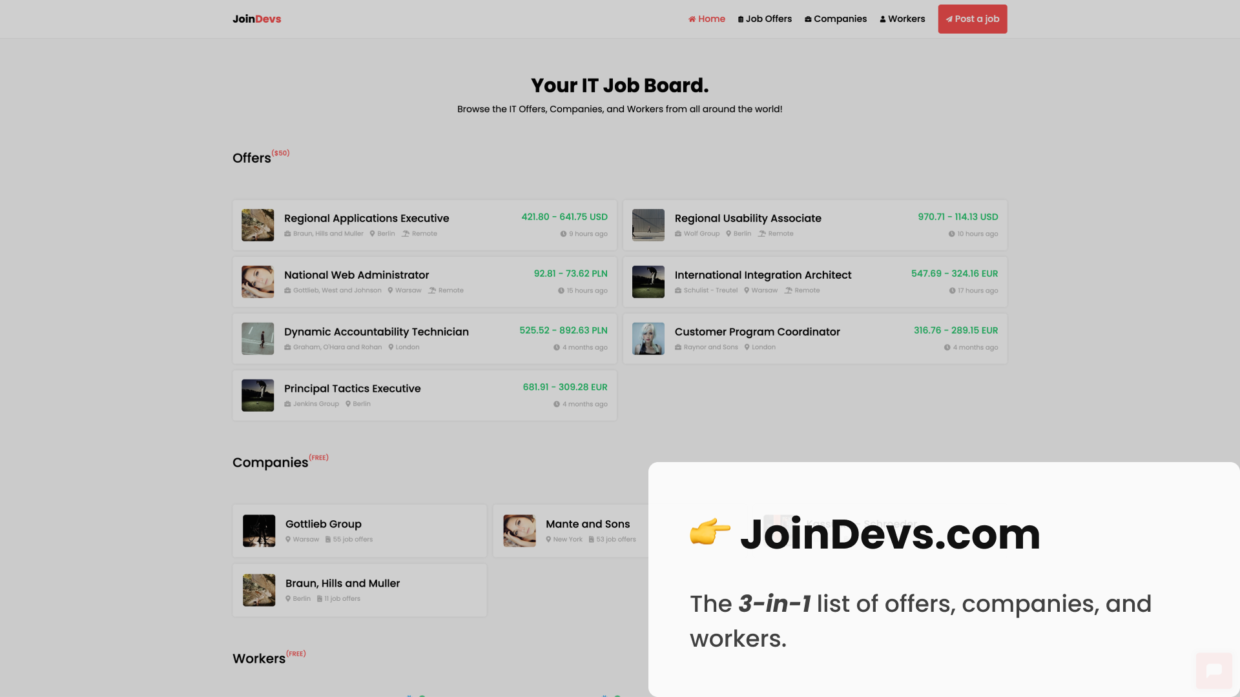Open the Braun, Hills and Muller company card
The image size is (1240, 697).
(x=359, y=590)
